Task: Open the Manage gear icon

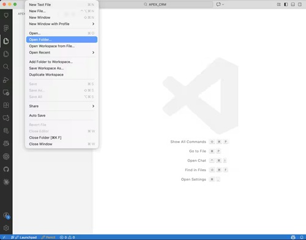Action: click(6, 228)
